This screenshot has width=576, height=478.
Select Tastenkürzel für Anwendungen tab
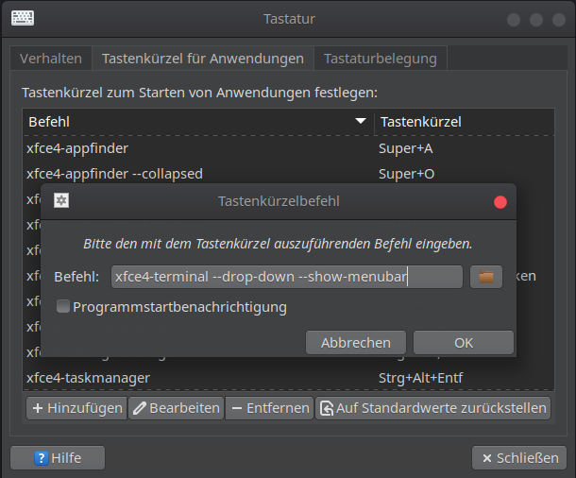(x=203, y=59)
